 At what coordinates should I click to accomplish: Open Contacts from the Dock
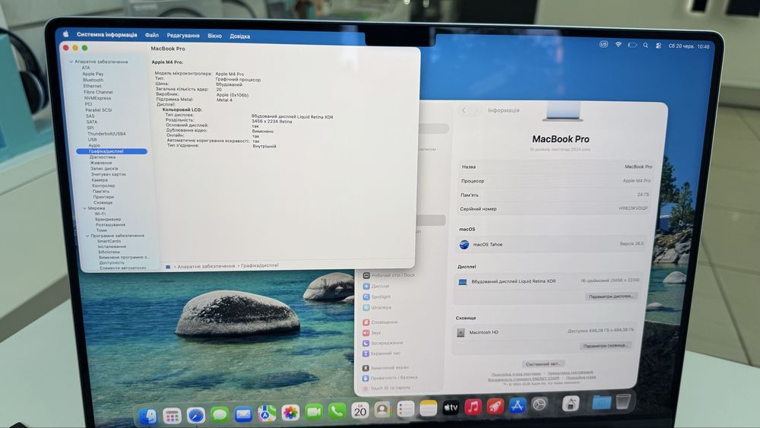point(383,410)
